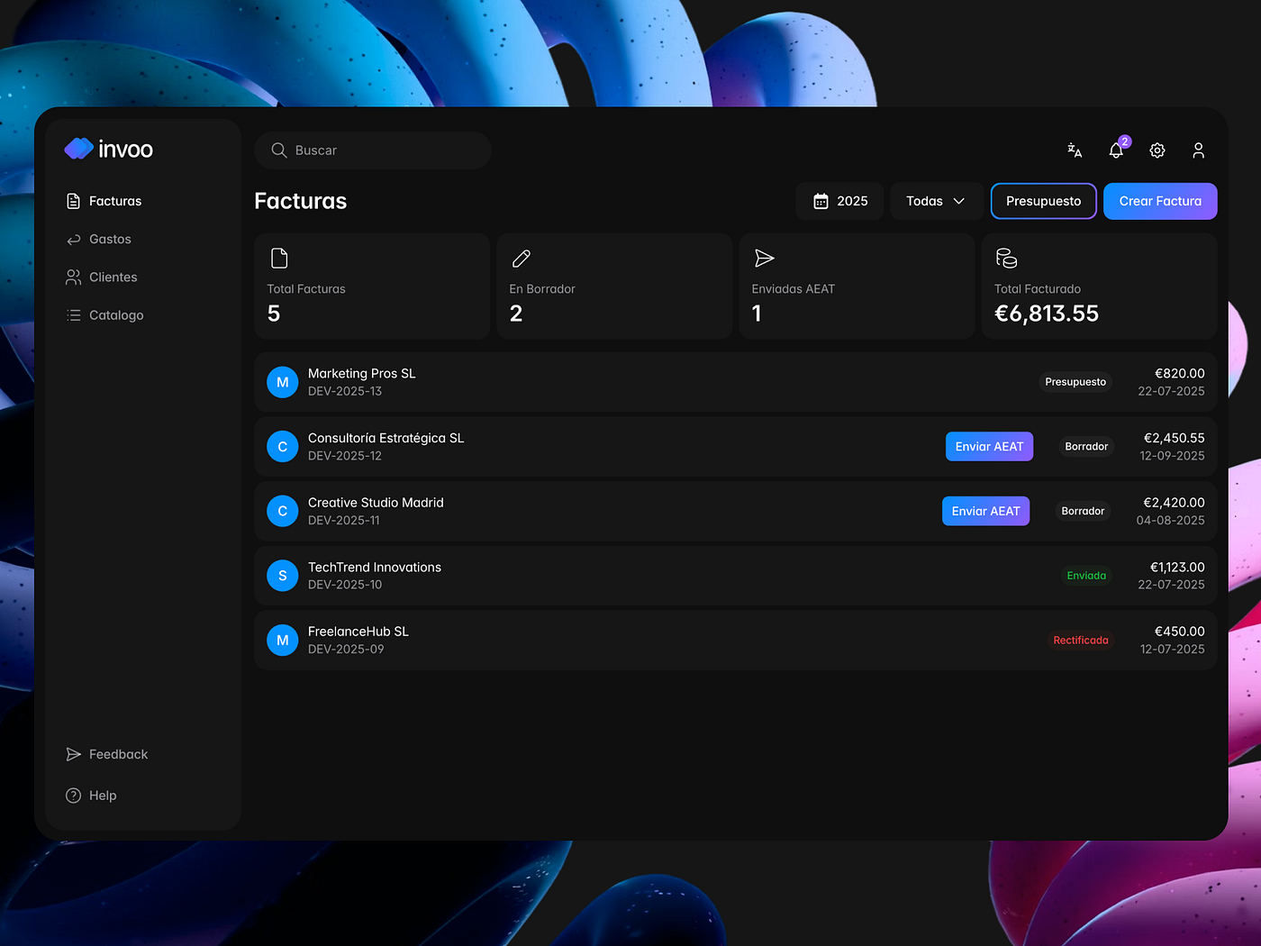Viewport: 1261px width, 946px height.
Task: Select invoice number DEV-2025-12
Action: tap(345, 456)
